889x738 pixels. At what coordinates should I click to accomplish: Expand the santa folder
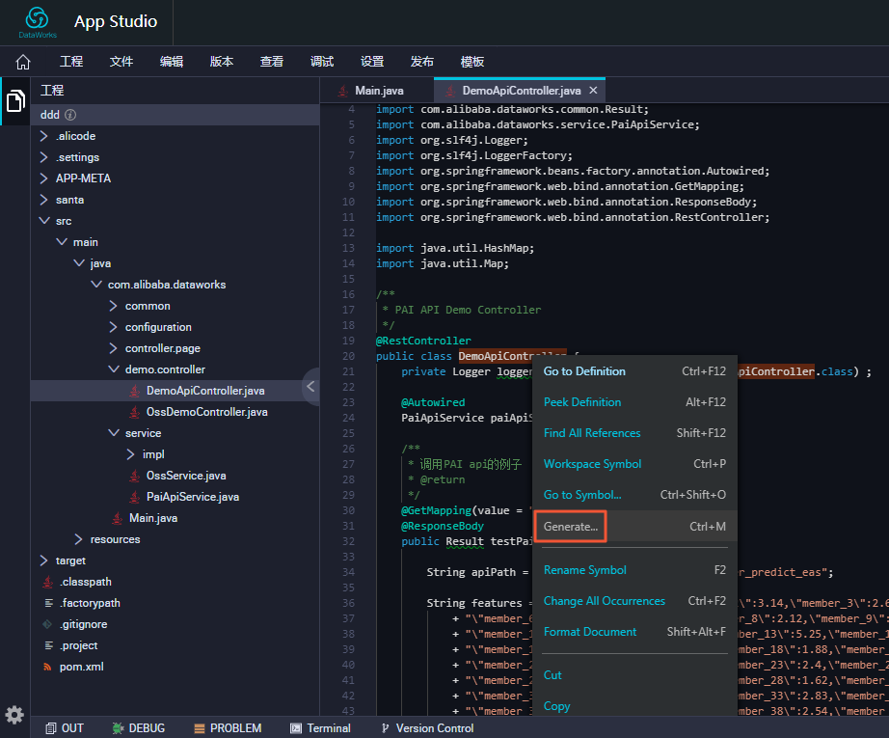(x=43, y=200)
